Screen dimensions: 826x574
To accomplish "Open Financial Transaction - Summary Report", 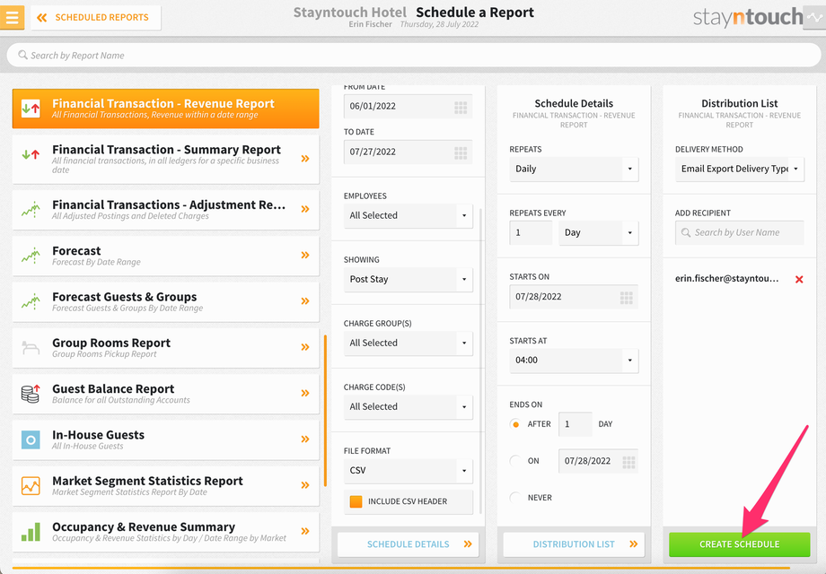I will pos(165,159).
